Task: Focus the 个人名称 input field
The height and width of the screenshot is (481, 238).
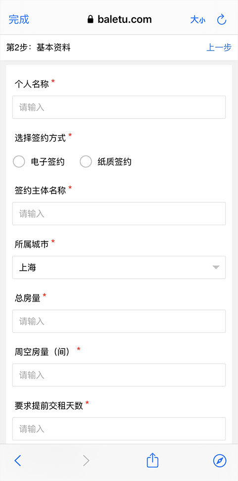Action: pos(119,108)
